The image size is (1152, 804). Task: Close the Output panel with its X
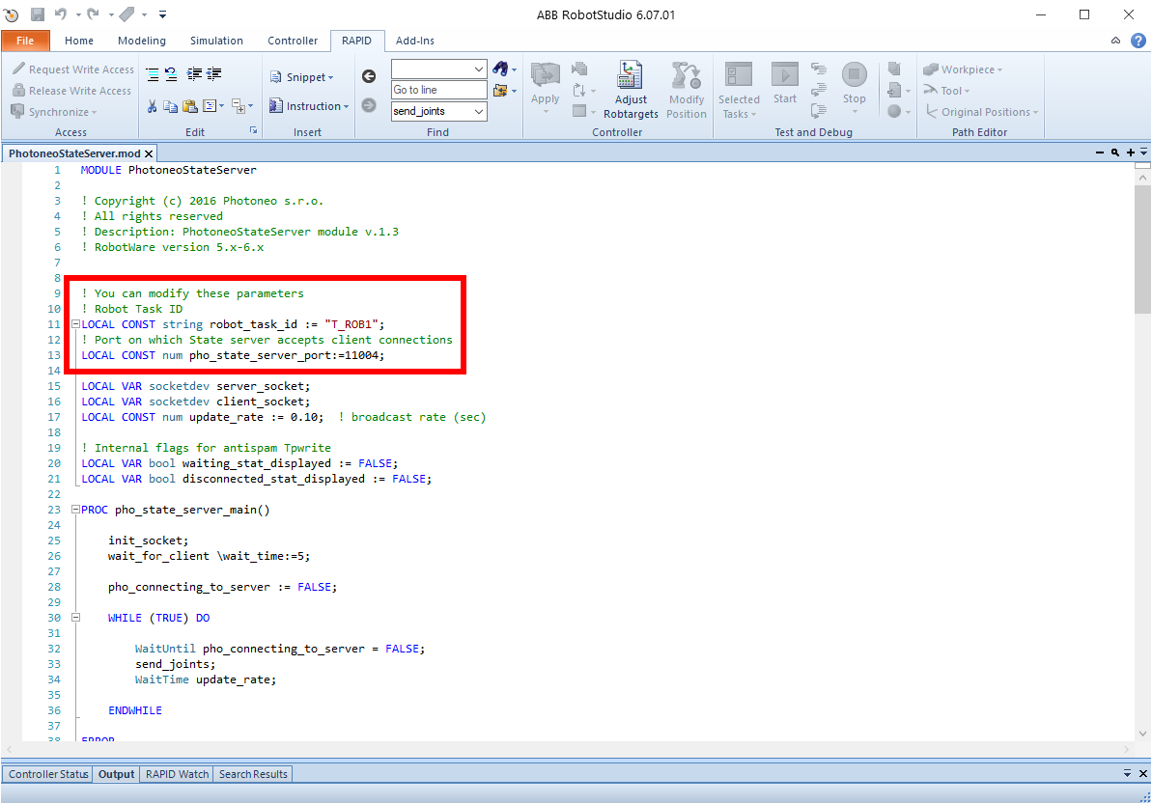pyautogui.click(x=1143, y=773)
